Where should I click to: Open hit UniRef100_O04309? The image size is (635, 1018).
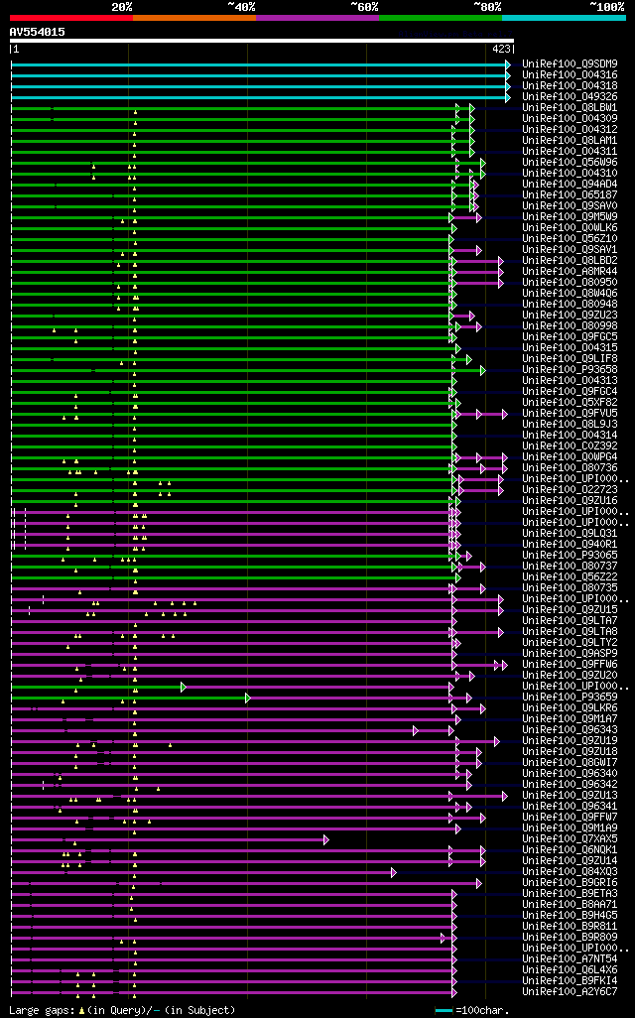pos(571,119)
